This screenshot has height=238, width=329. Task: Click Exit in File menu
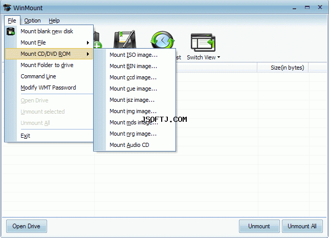tap(49, 136)
